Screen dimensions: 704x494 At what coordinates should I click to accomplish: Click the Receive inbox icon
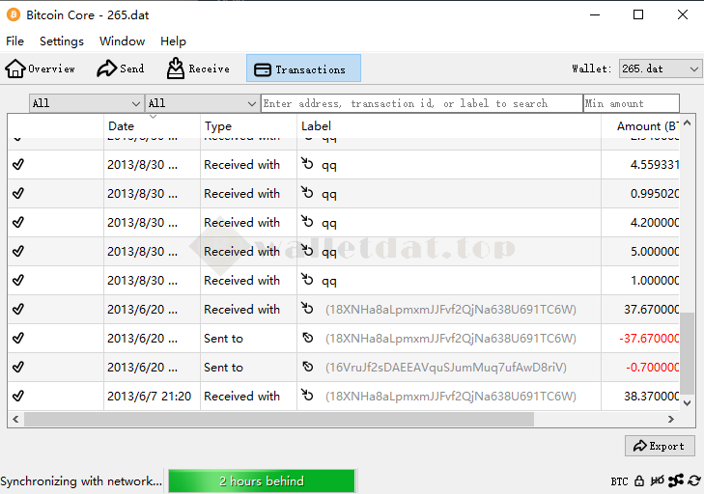tap(176, 69)
